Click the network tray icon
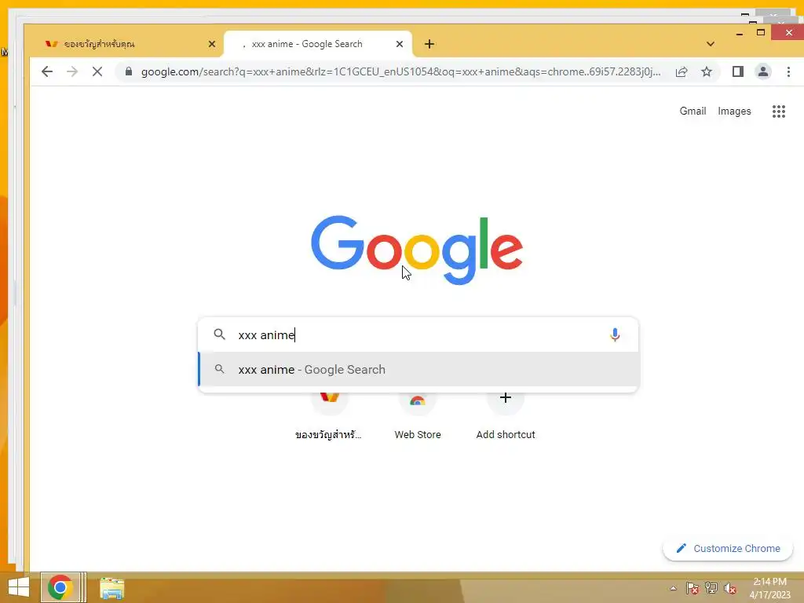Screen dimensions: 804x603 coord(711,588)
